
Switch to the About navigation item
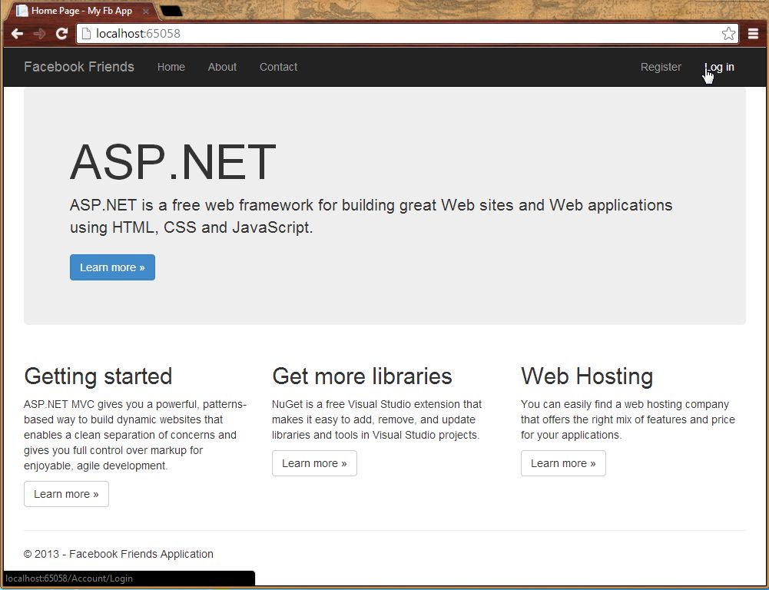pos(222,67)
